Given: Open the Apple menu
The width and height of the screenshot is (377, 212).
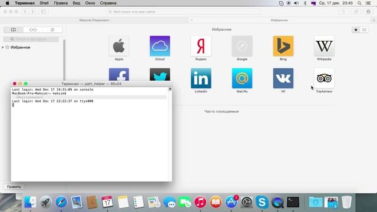Looking at the screenshot, I should (8, 3).
